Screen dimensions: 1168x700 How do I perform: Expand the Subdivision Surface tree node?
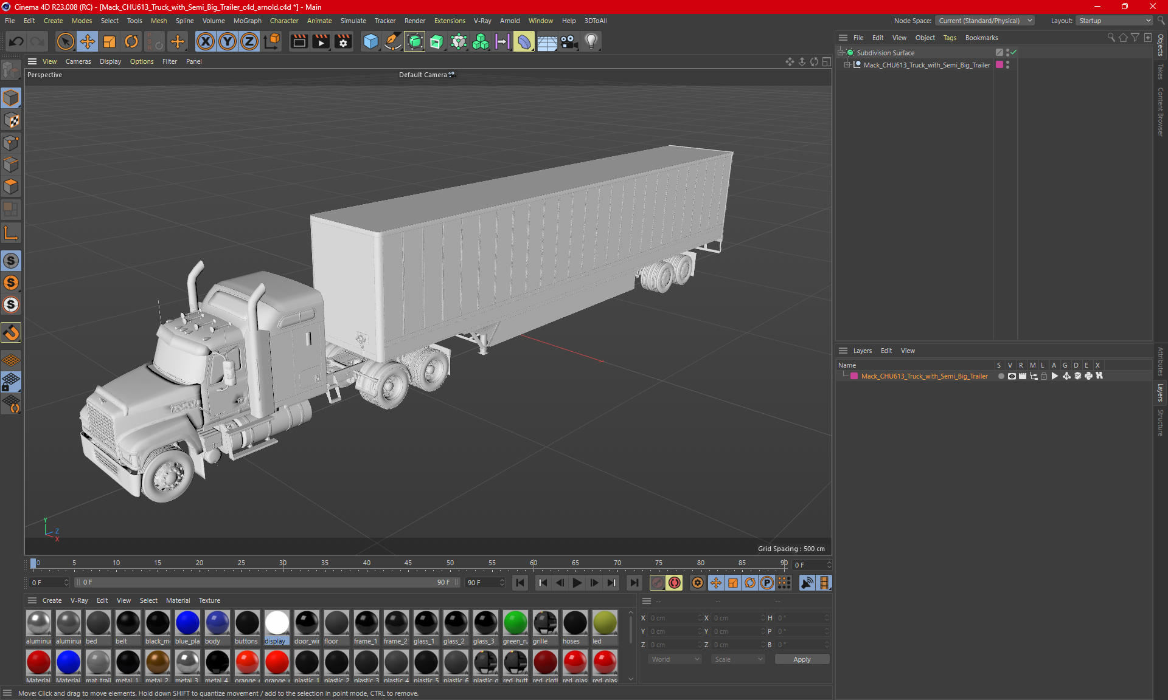click(x=840, y=53)
